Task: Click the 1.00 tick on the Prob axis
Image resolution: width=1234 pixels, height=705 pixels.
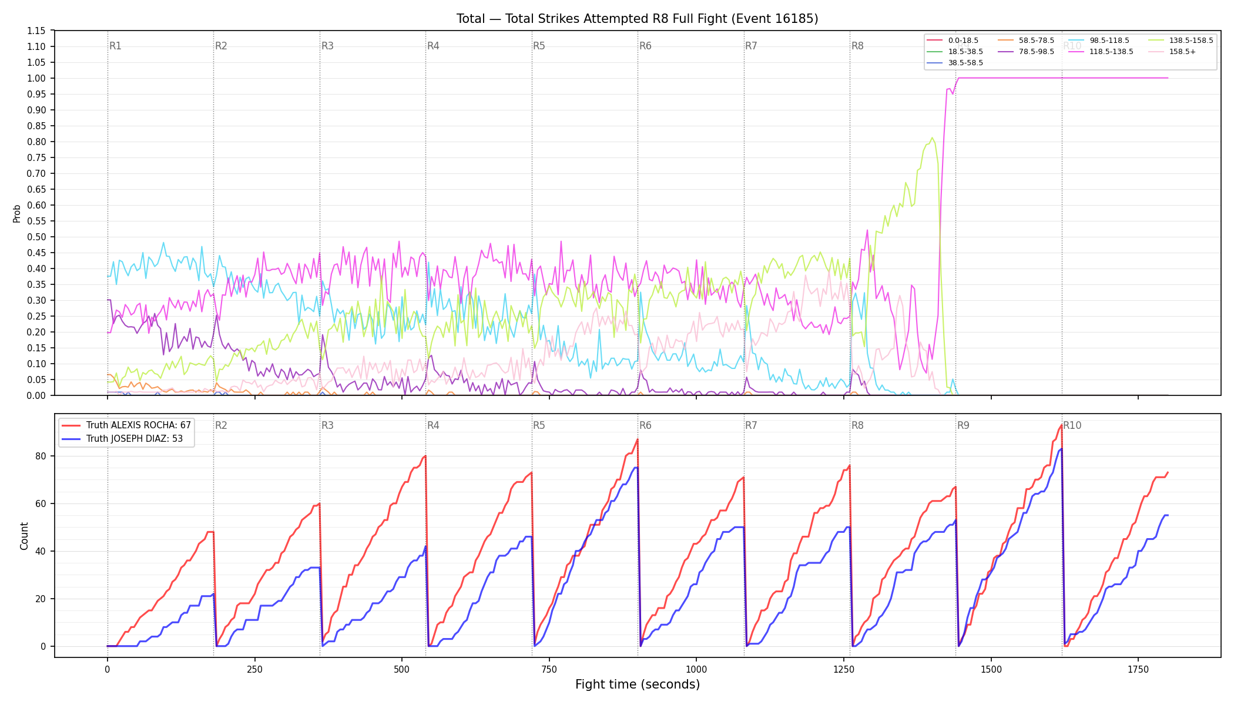Action: (36, 78)
